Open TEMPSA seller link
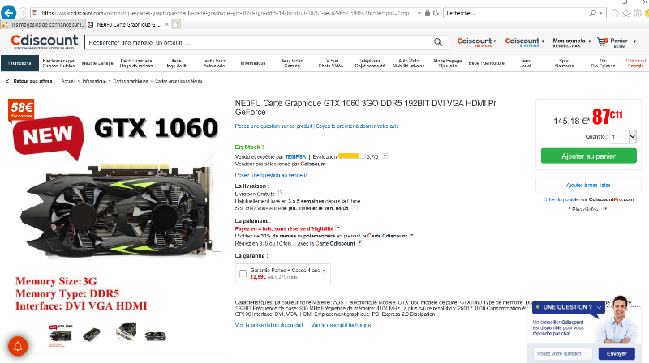The width and height of the screenshot is (649, 363). click(295, 156)
